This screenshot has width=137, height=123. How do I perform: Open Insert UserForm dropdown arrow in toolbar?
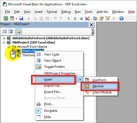[x=16, y=18]
